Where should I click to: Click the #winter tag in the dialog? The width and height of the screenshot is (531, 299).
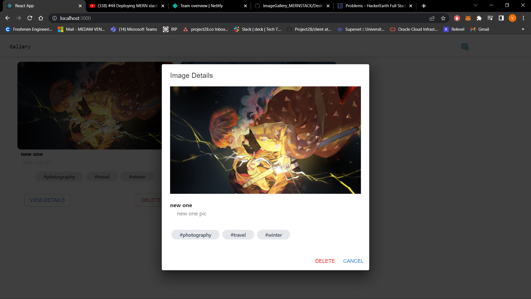coord(274,235)
